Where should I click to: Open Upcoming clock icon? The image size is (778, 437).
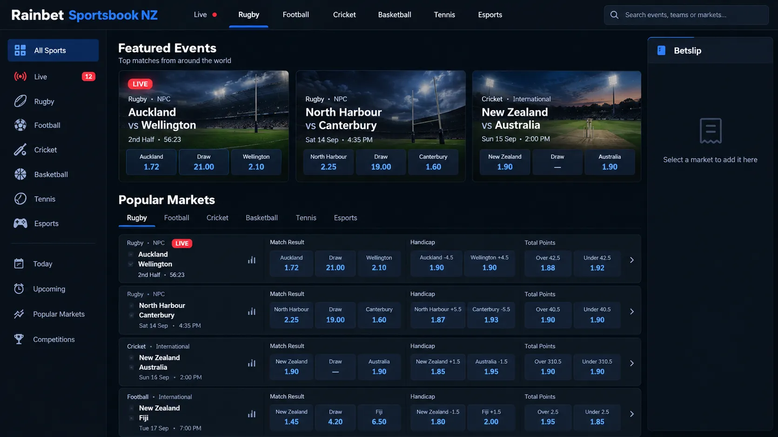[x=19, y=289]
